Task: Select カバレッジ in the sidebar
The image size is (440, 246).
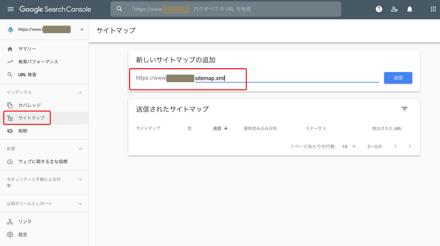Action: [29, 105]
